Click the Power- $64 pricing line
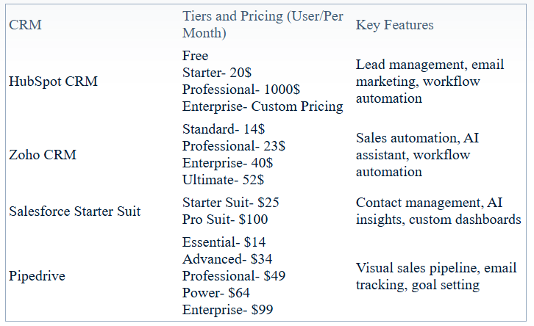This screenshot has width=534, height=326. 216,293
